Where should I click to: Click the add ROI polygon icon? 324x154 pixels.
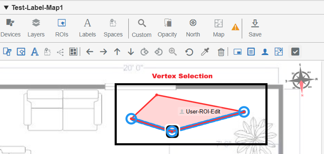click(x=21, y=52)
